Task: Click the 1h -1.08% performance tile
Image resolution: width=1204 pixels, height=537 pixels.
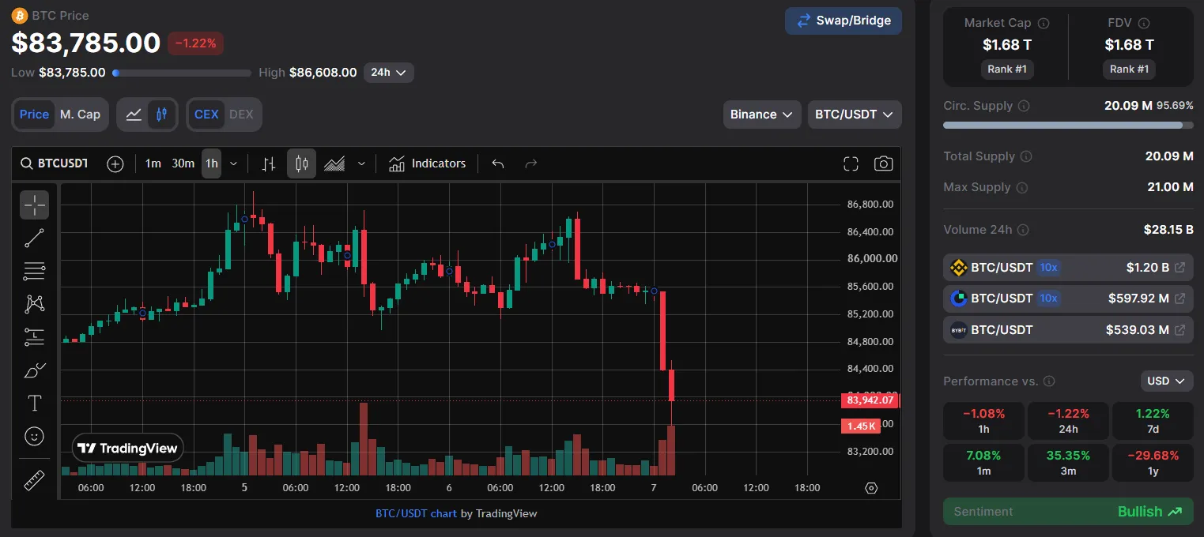Action: click(x=983, y=421)
